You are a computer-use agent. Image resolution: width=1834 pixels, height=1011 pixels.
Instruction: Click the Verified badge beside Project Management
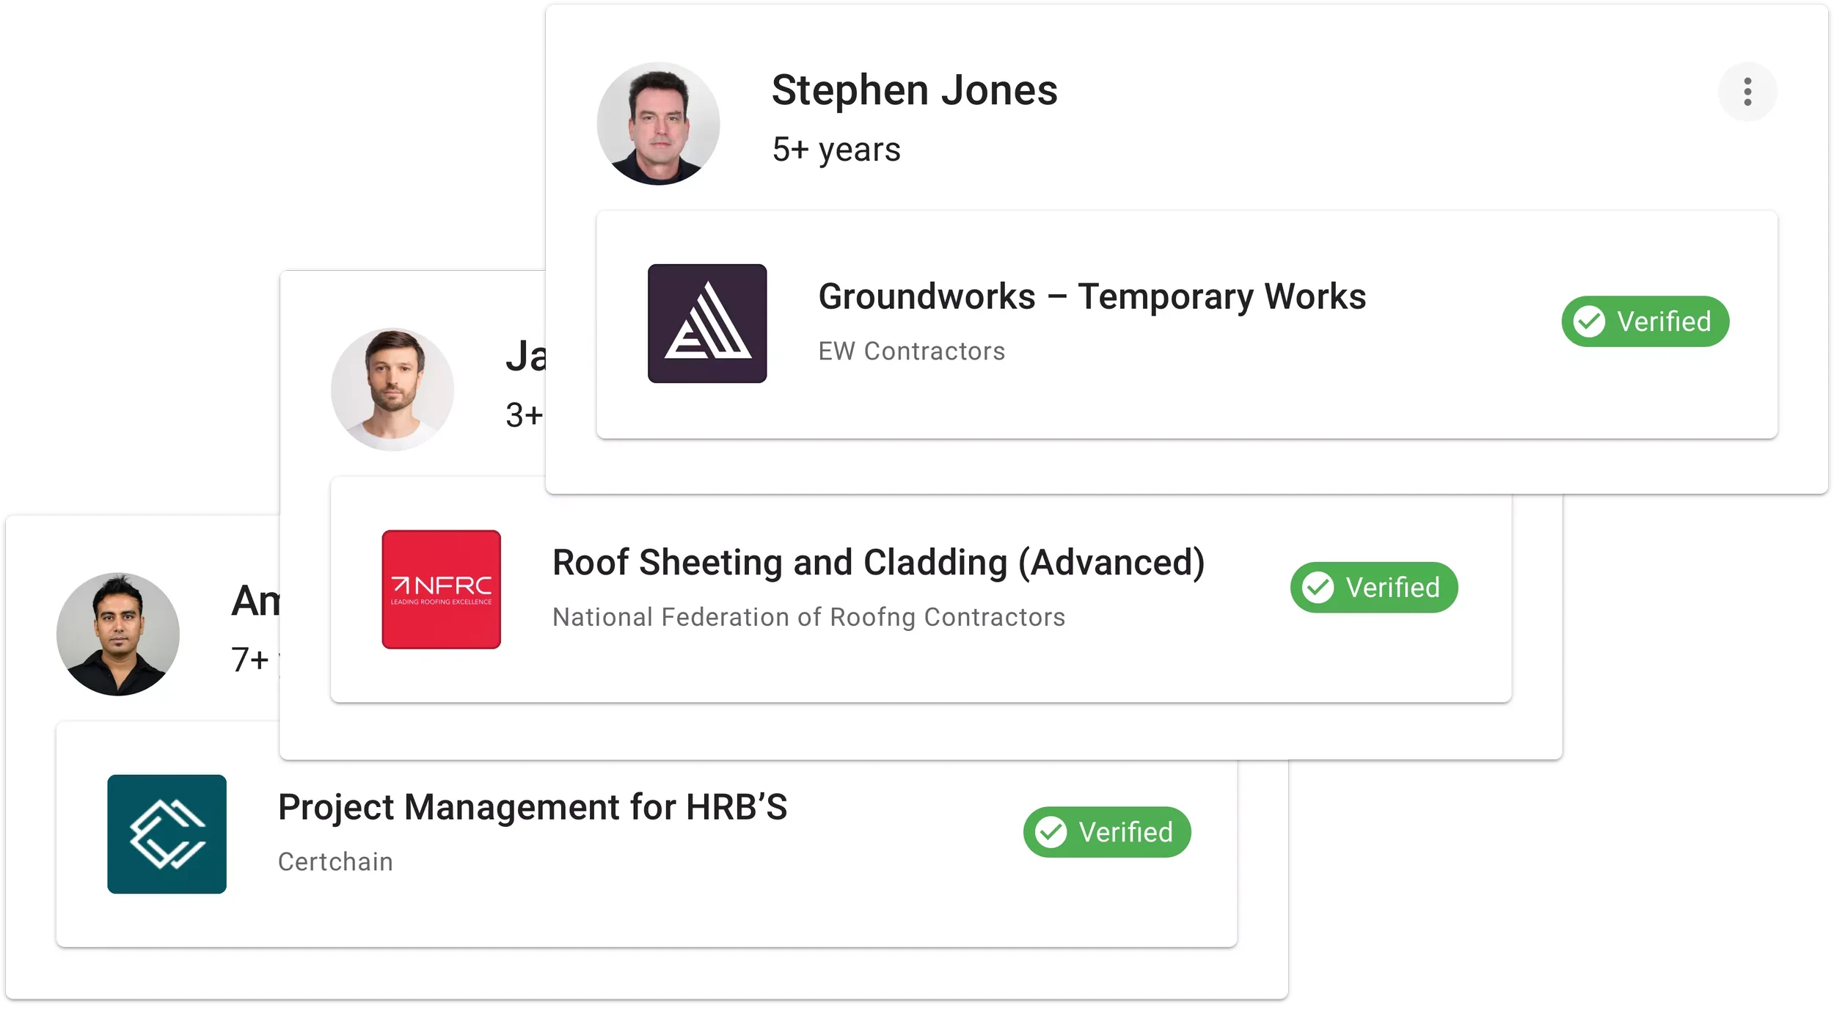(x=1107, y=831)
